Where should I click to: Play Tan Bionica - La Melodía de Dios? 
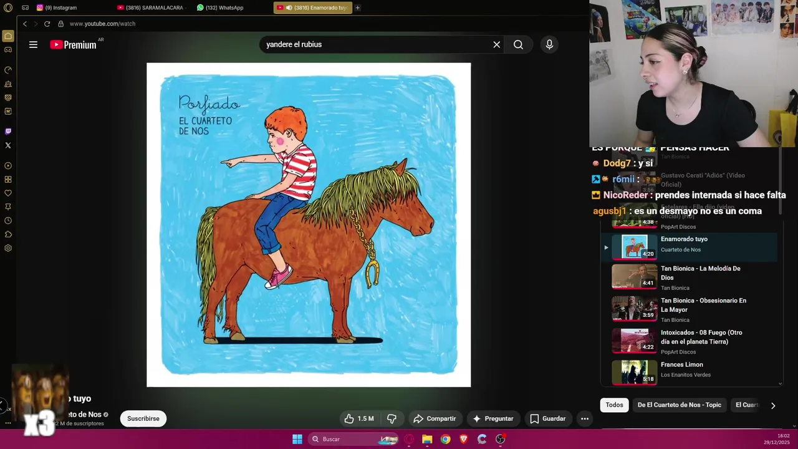point(690,278)
